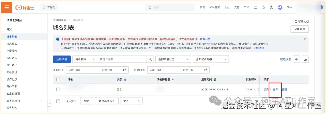Click 解析 for the domain row
The height and width of the screenshot is (114, 326).
275,90
